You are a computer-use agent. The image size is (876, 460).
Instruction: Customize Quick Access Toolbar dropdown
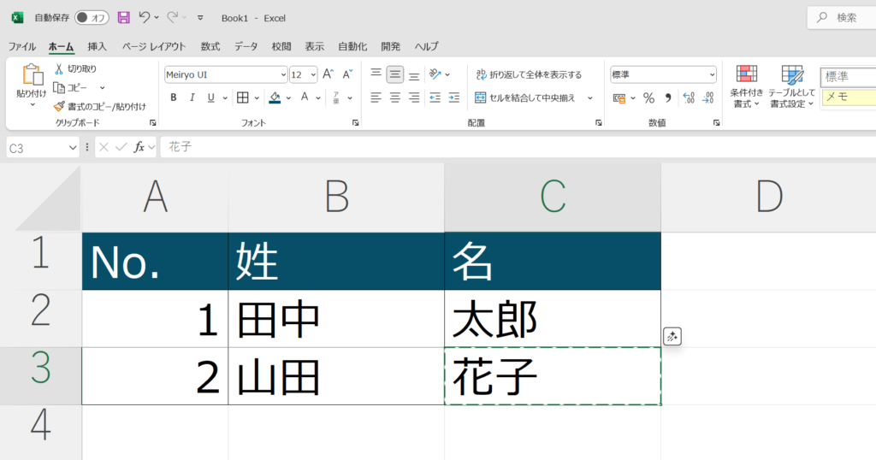(200, 18)
